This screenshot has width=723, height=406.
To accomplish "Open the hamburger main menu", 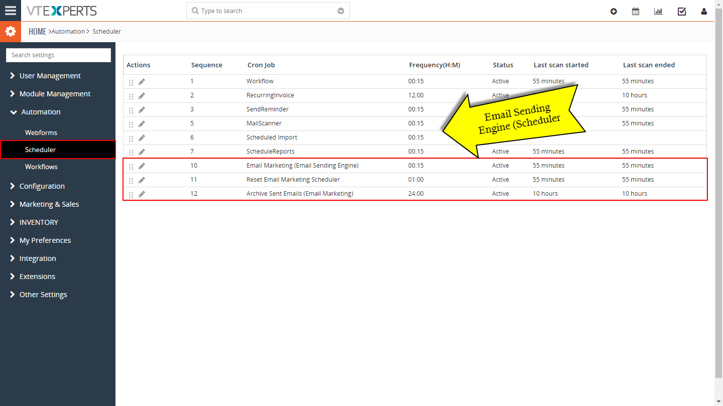I will [11, 11].
